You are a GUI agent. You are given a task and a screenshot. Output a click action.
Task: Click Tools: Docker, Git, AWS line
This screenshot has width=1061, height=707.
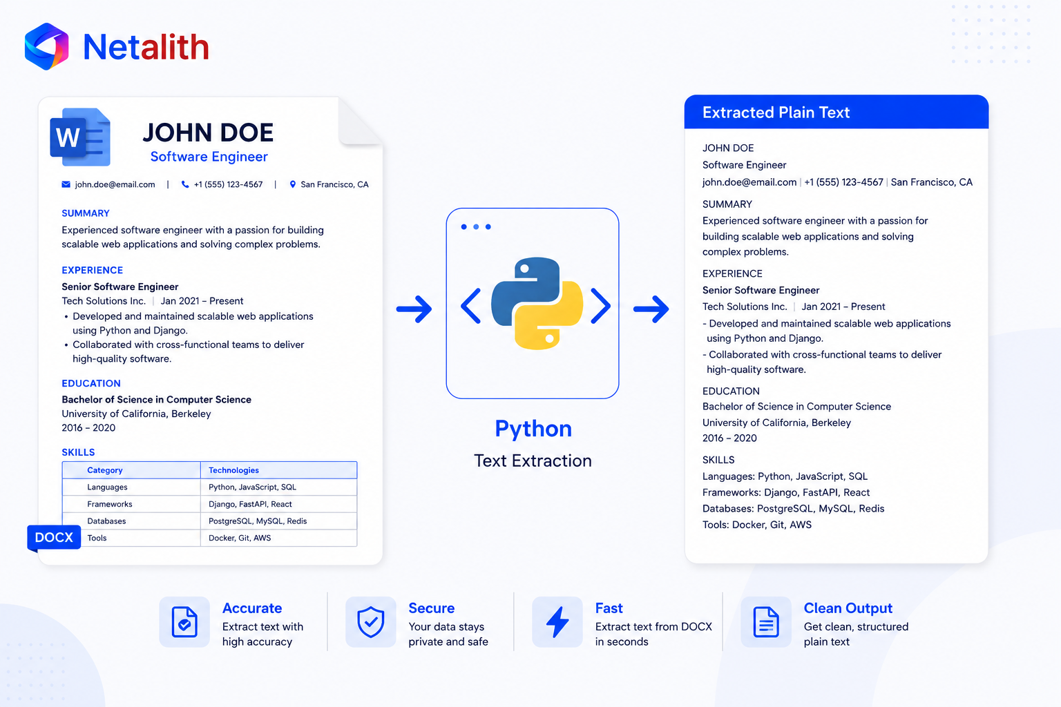[x=757, y=525]
